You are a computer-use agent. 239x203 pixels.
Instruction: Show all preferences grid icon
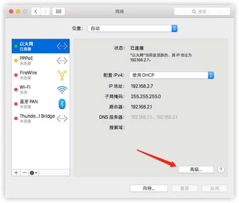58,12
